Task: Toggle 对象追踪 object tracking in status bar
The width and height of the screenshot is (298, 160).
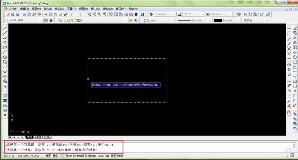Action: 91,156
